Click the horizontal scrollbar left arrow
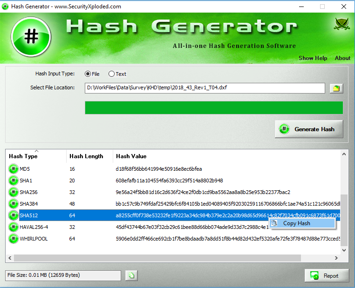Screen dimensions: 355x288 point(10,258)
